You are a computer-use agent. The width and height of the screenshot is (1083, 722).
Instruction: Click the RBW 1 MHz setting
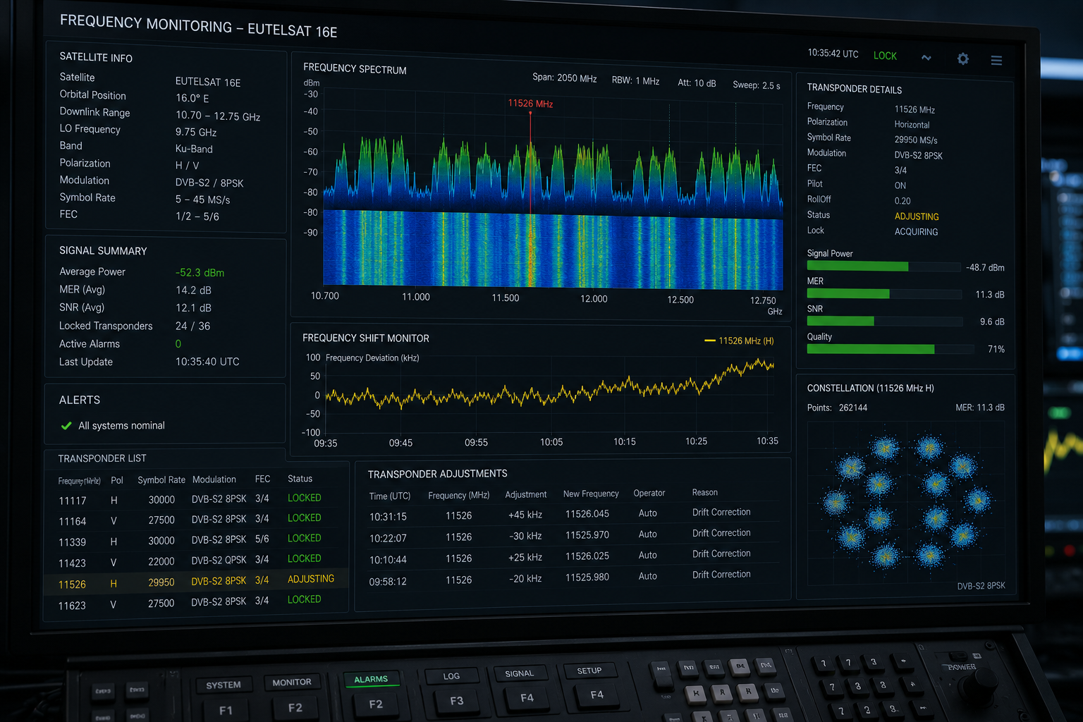[x=635, y=81]
